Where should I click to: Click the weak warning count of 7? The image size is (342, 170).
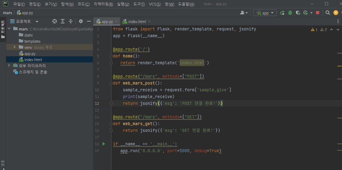coord(323,30)
